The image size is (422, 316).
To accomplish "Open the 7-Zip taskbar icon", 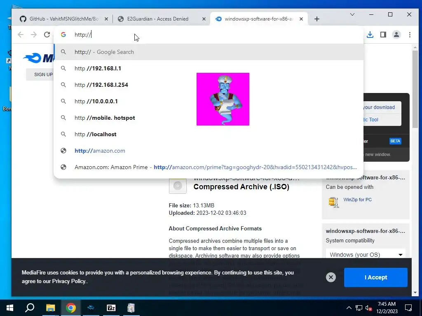I will click(x=111, y=308).
